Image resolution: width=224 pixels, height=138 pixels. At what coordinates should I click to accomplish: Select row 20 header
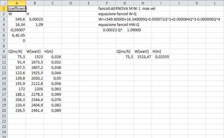coord(4,110)
